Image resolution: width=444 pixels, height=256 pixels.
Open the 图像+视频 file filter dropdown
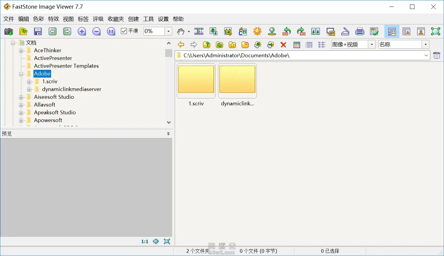372,44
